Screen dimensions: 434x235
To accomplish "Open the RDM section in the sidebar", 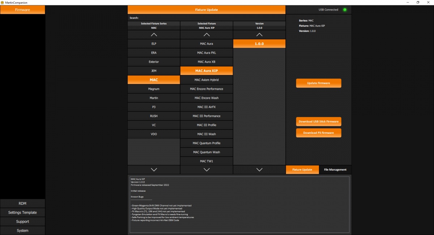I will click(22, 203).
